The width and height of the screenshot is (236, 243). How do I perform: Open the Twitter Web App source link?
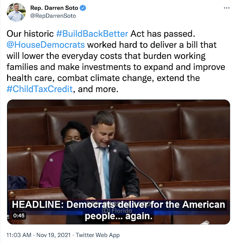[x=98, y=235]
